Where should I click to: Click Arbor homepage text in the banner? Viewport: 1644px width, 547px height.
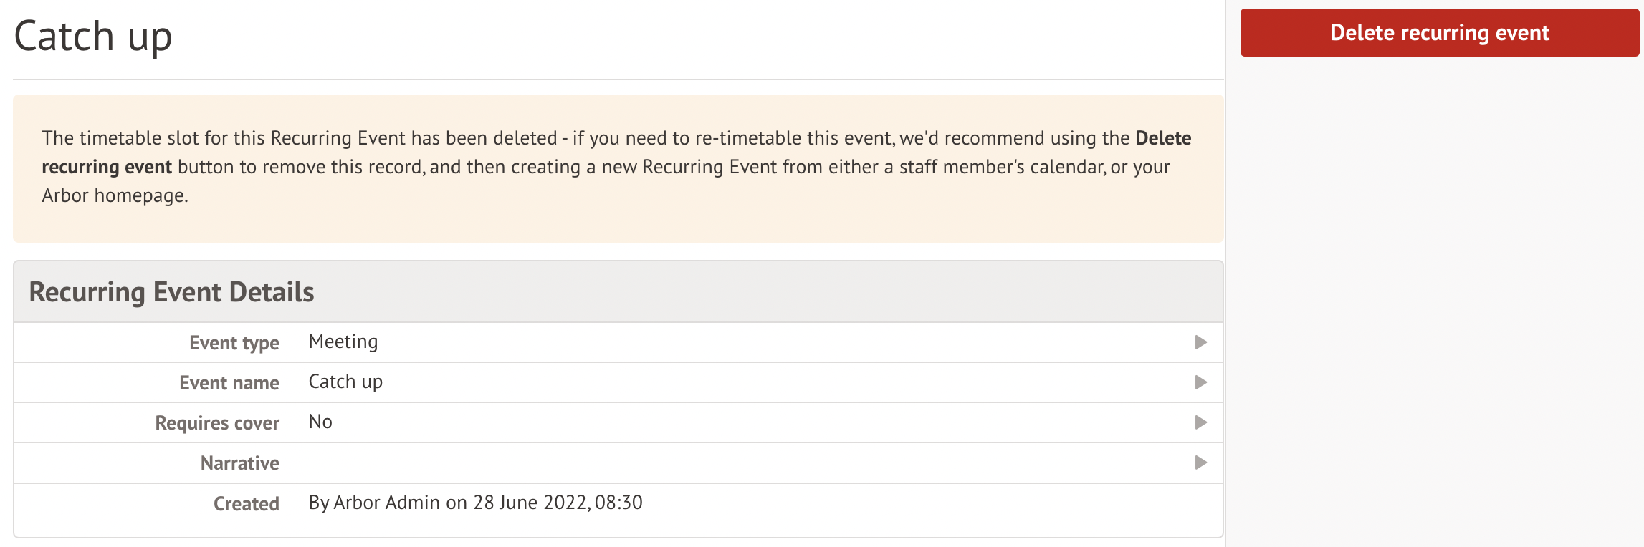[114, 195]
